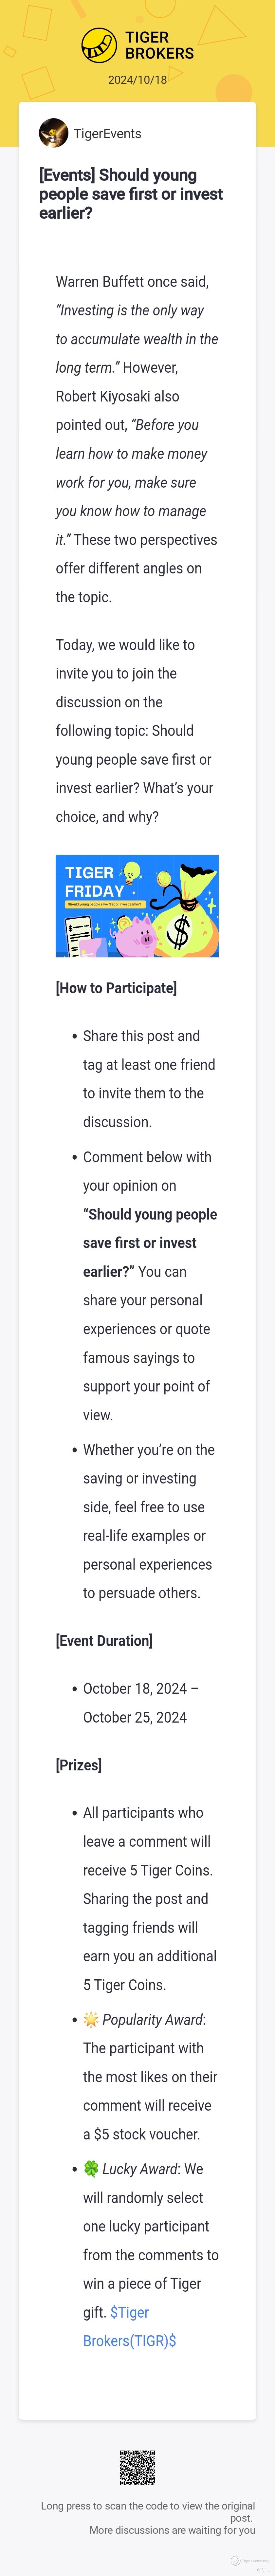Open the TigerEvents profile avatar
This screenshot has width=275, height=2576.
click(x=53, y=133)
